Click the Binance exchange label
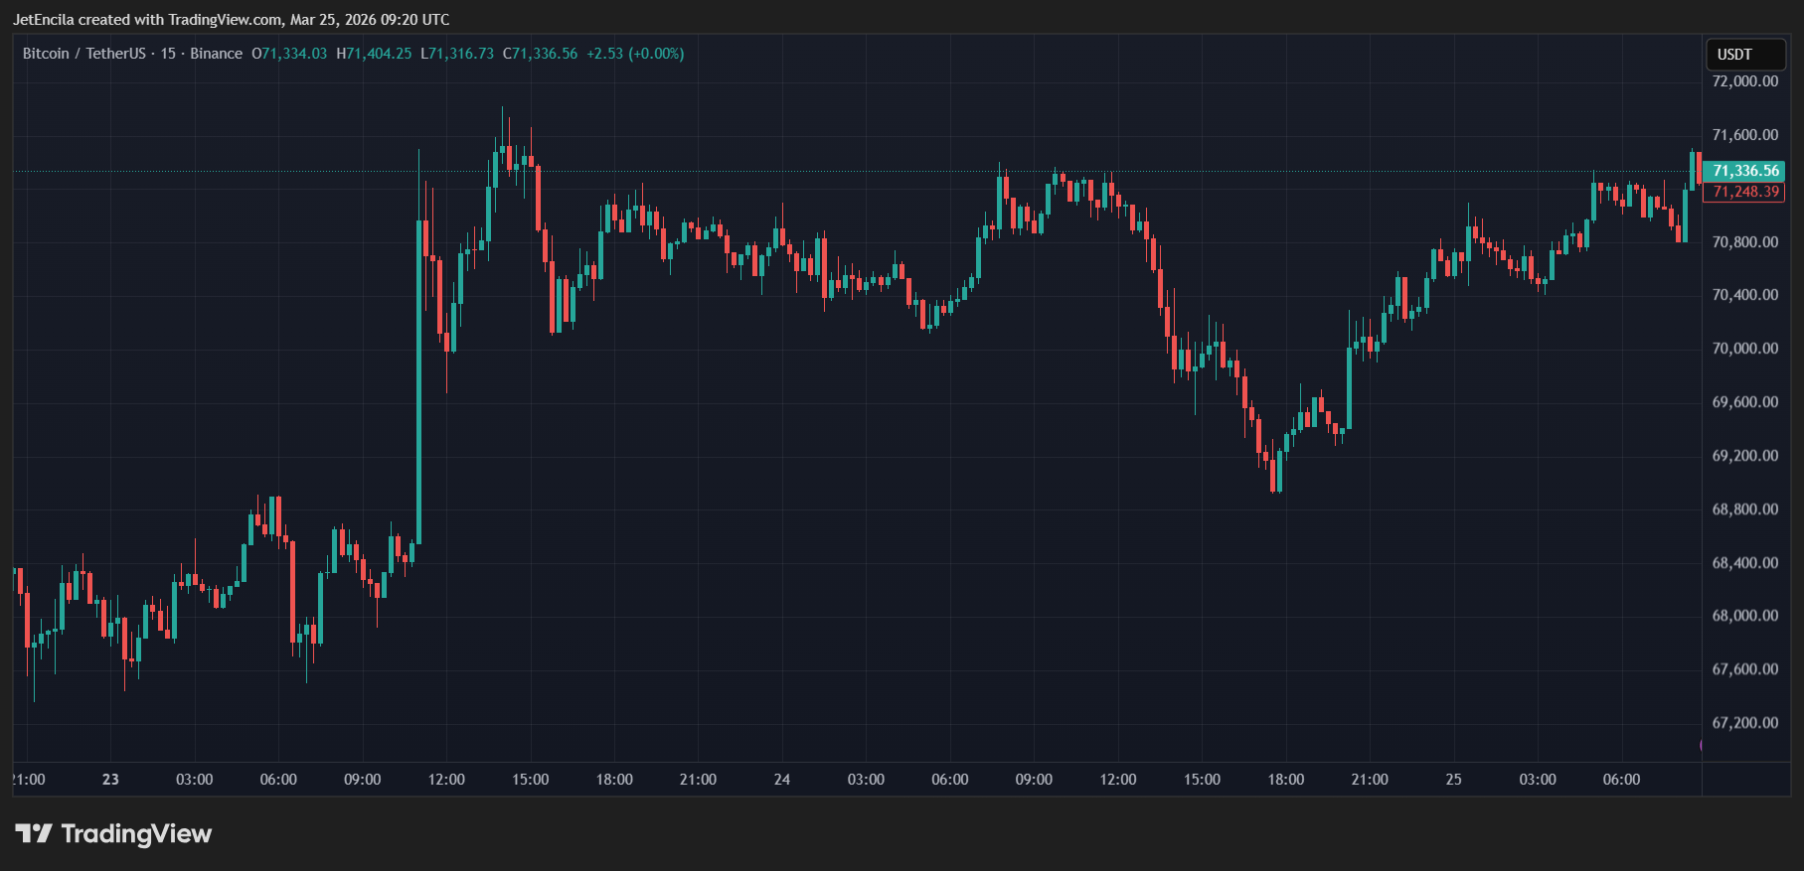 [x=216, y=54]
